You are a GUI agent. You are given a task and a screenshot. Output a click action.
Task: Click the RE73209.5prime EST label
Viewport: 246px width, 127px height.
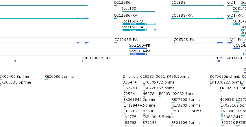[x=186, y=105]
